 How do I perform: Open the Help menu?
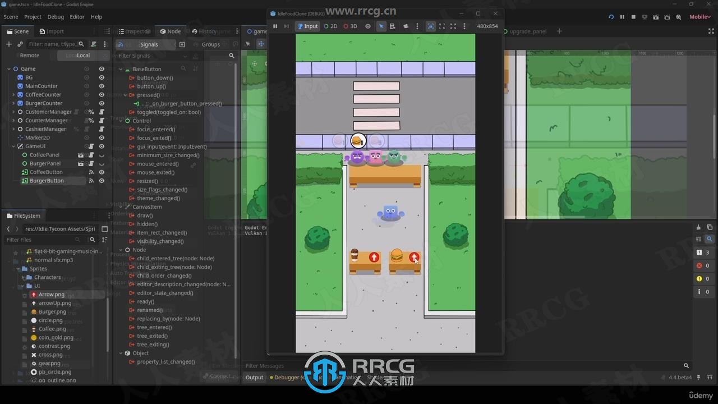[x=96, y=17]
